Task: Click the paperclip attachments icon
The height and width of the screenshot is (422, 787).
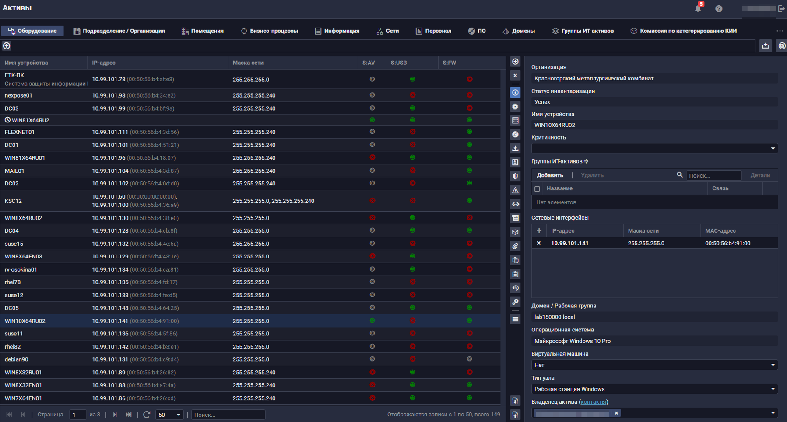Action: (x=515, y=246)
